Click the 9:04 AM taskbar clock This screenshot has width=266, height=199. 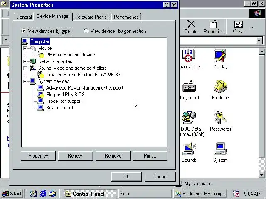pyautogui.click(x=252, y=194)
